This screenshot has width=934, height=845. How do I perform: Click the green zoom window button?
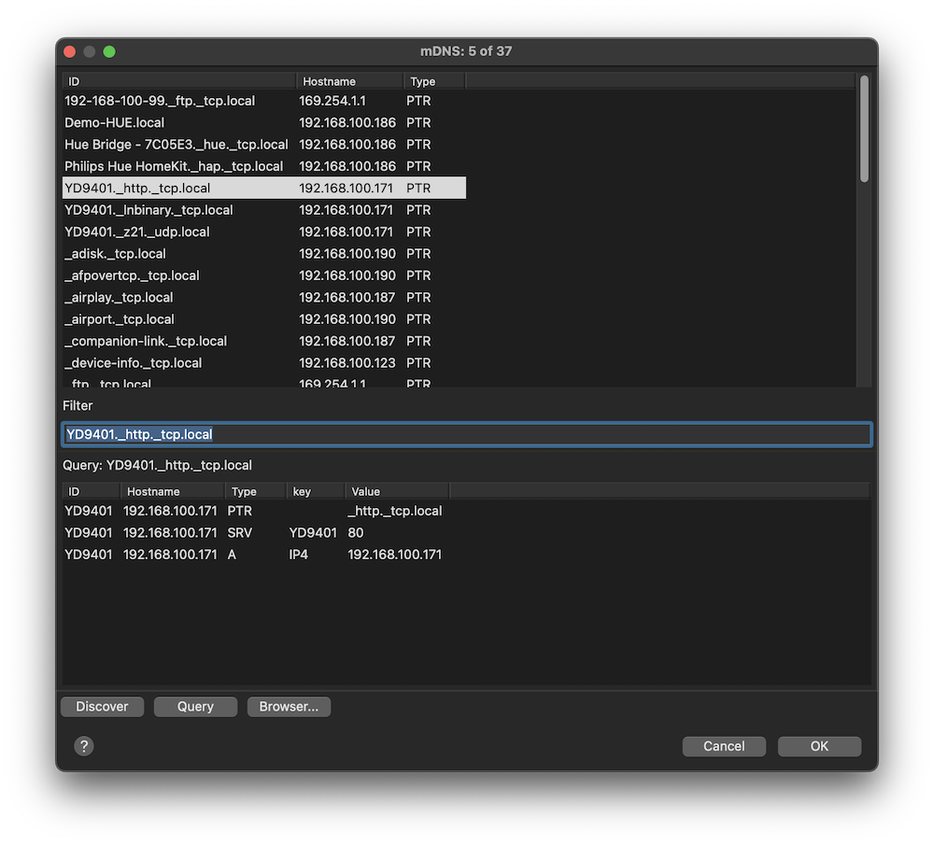click(109, 51)
